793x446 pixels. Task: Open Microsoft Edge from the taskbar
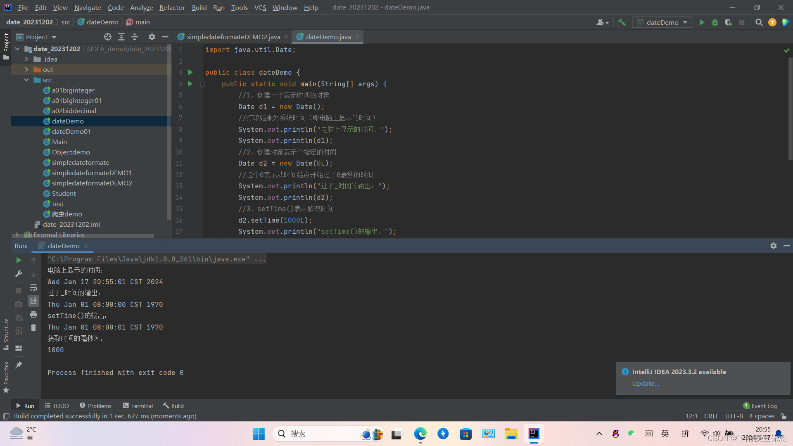click(x=420, y=434)
